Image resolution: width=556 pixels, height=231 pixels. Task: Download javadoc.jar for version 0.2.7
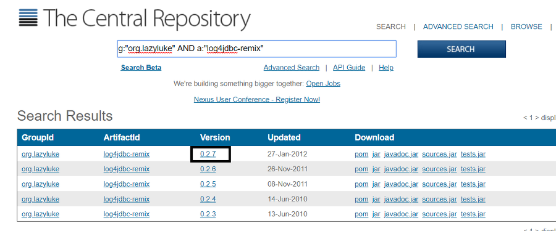click(x=401, y=154)
